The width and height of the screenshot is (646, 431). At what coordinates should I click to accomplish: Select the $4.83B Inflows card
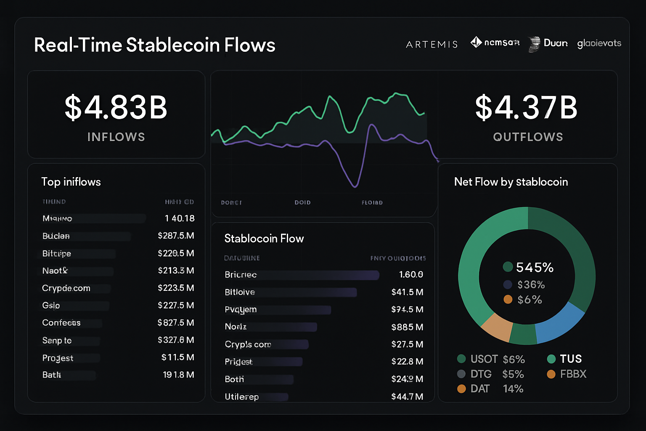tap(116, 114)
